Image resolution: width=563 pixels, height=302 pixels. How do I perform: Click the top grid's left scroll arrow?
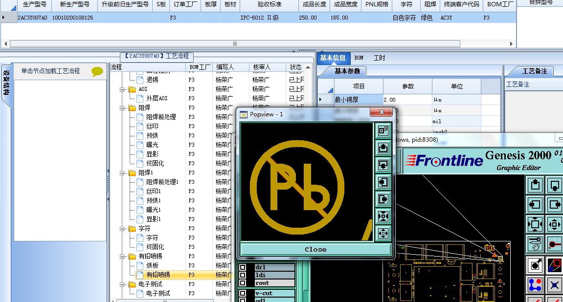5,44
